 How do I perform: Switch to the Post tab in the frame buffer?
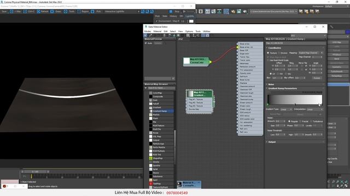pos(157,16)
